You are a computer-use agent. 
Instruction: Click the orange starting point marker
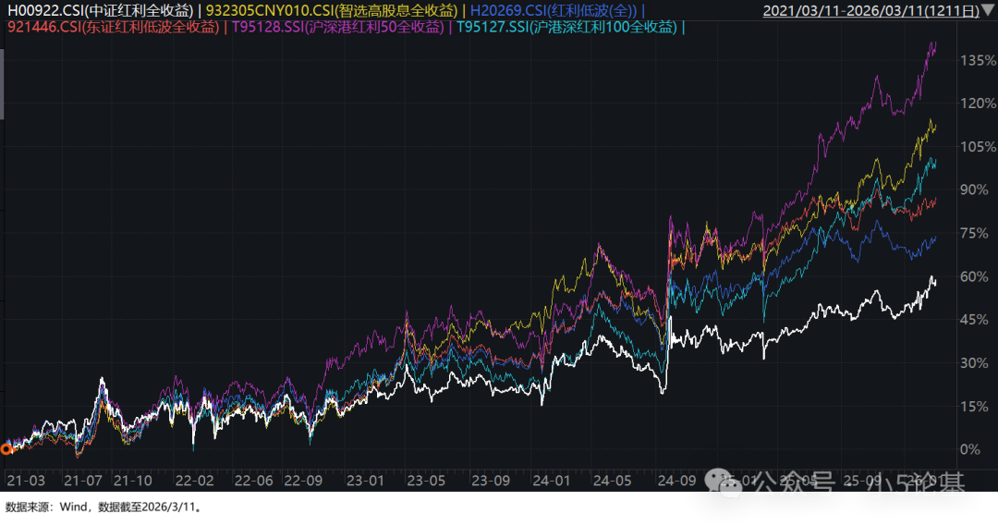(6, 449)
